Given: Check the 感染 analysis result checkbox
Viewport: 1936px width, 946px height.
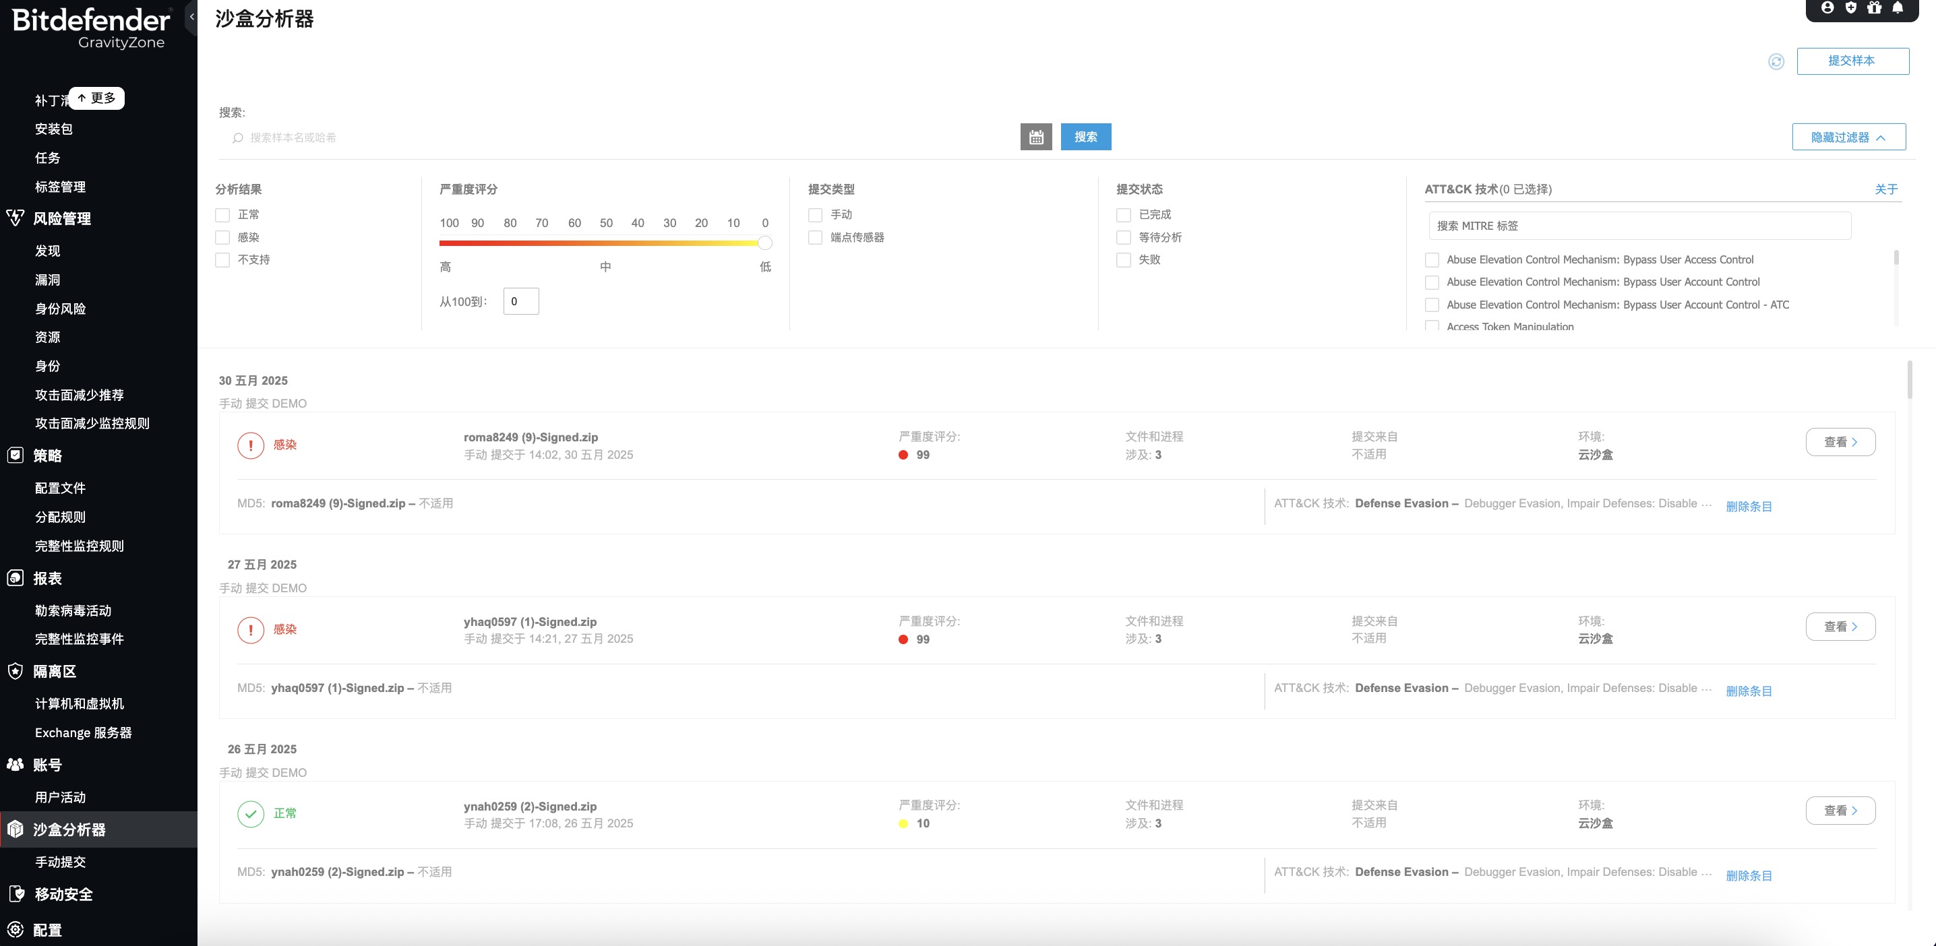Looking at the screenshot, I should point(222,237).
